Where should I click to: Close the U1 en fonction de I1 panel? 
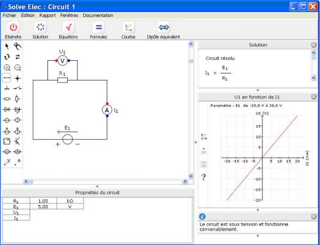click(314, 97)
